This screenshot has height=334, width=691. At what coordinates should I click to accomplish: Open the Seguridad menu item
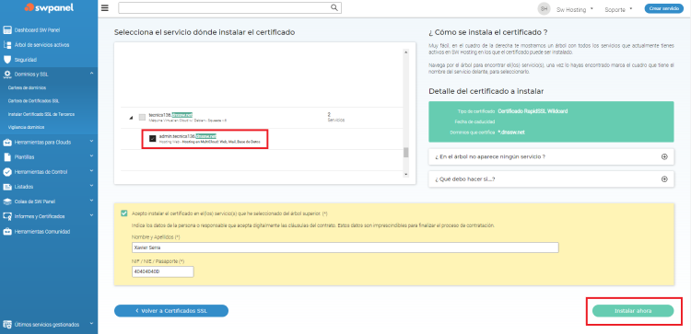[25, 60]
